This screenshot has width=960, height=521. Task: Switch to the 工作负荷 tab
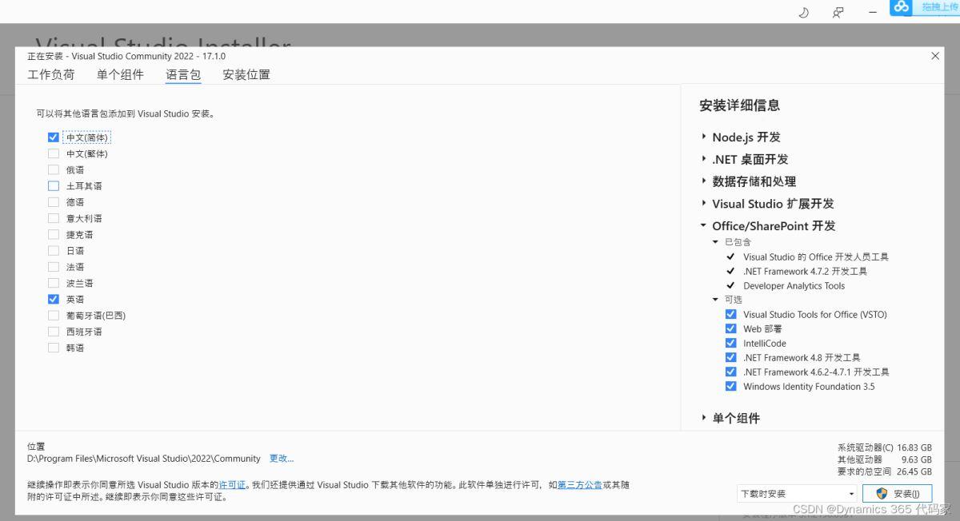tap(51, 74)
